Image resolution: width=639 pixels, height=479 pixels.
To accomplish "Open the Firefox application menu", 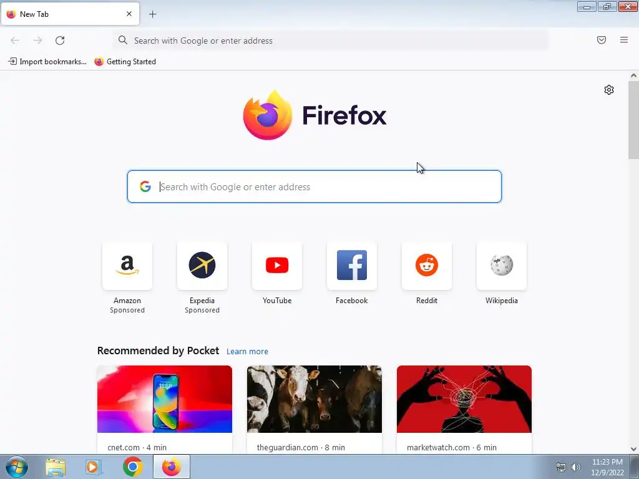I will (623, 40).
